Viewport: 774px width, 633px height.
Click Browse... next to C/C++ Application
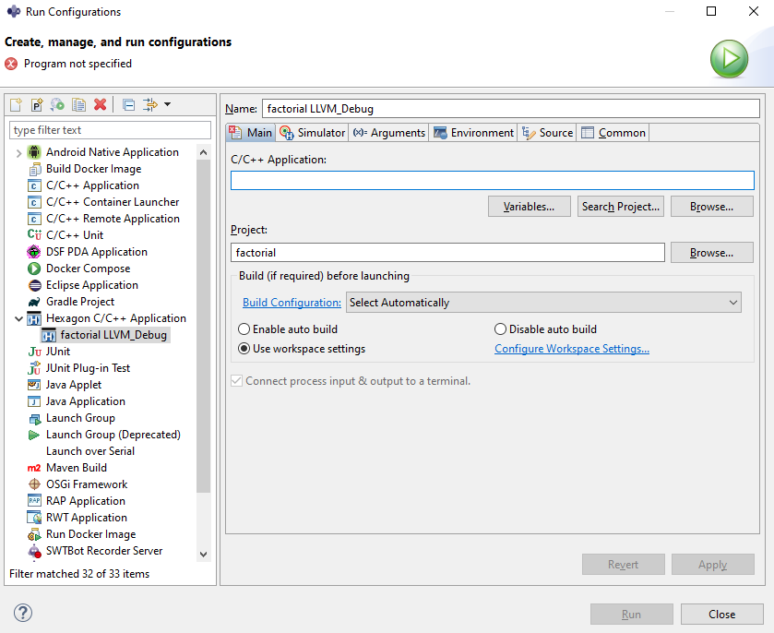[712, 207]
